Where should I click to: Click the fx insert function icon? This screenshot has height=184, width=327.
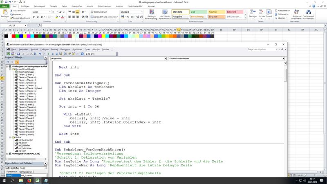pyautogui.click(x=39, y=25)
